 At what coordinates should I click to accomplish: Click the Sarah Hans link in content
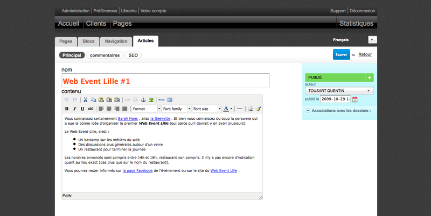pyautogui.click(x=128, y=119)
